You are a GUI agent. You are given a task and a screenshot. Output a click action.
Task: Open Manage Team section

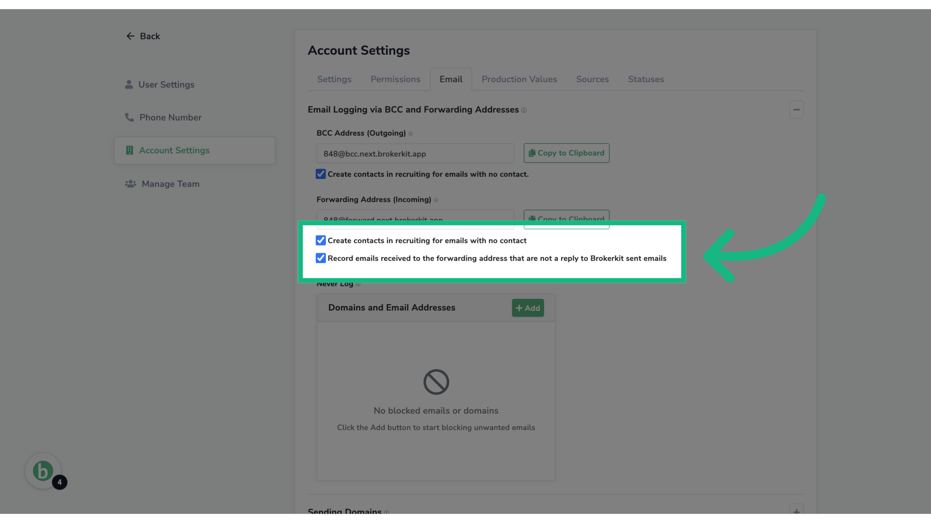pos(170,184)
